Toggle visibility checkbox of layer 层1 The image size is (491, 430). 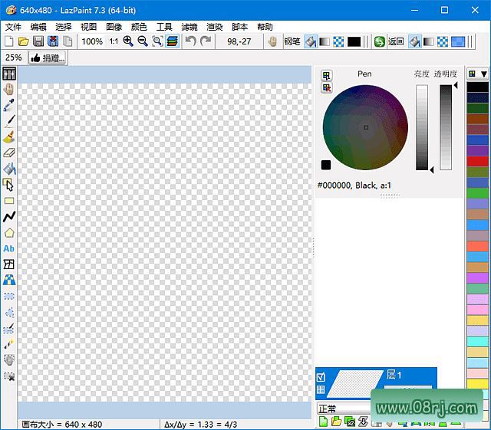321,376
